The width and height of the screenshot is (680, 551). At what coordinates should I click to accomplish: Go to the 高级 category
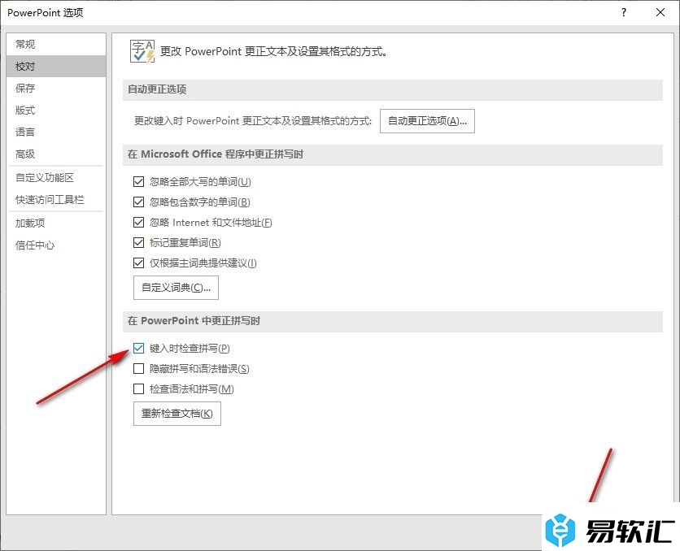[x=56, y=154]
